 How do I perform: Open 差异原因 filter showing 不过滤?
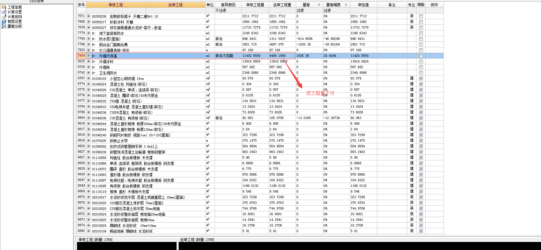click(228, 10)
